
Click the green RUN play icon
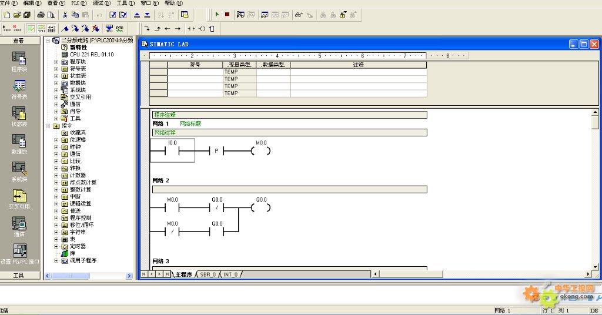click(217, 15)
